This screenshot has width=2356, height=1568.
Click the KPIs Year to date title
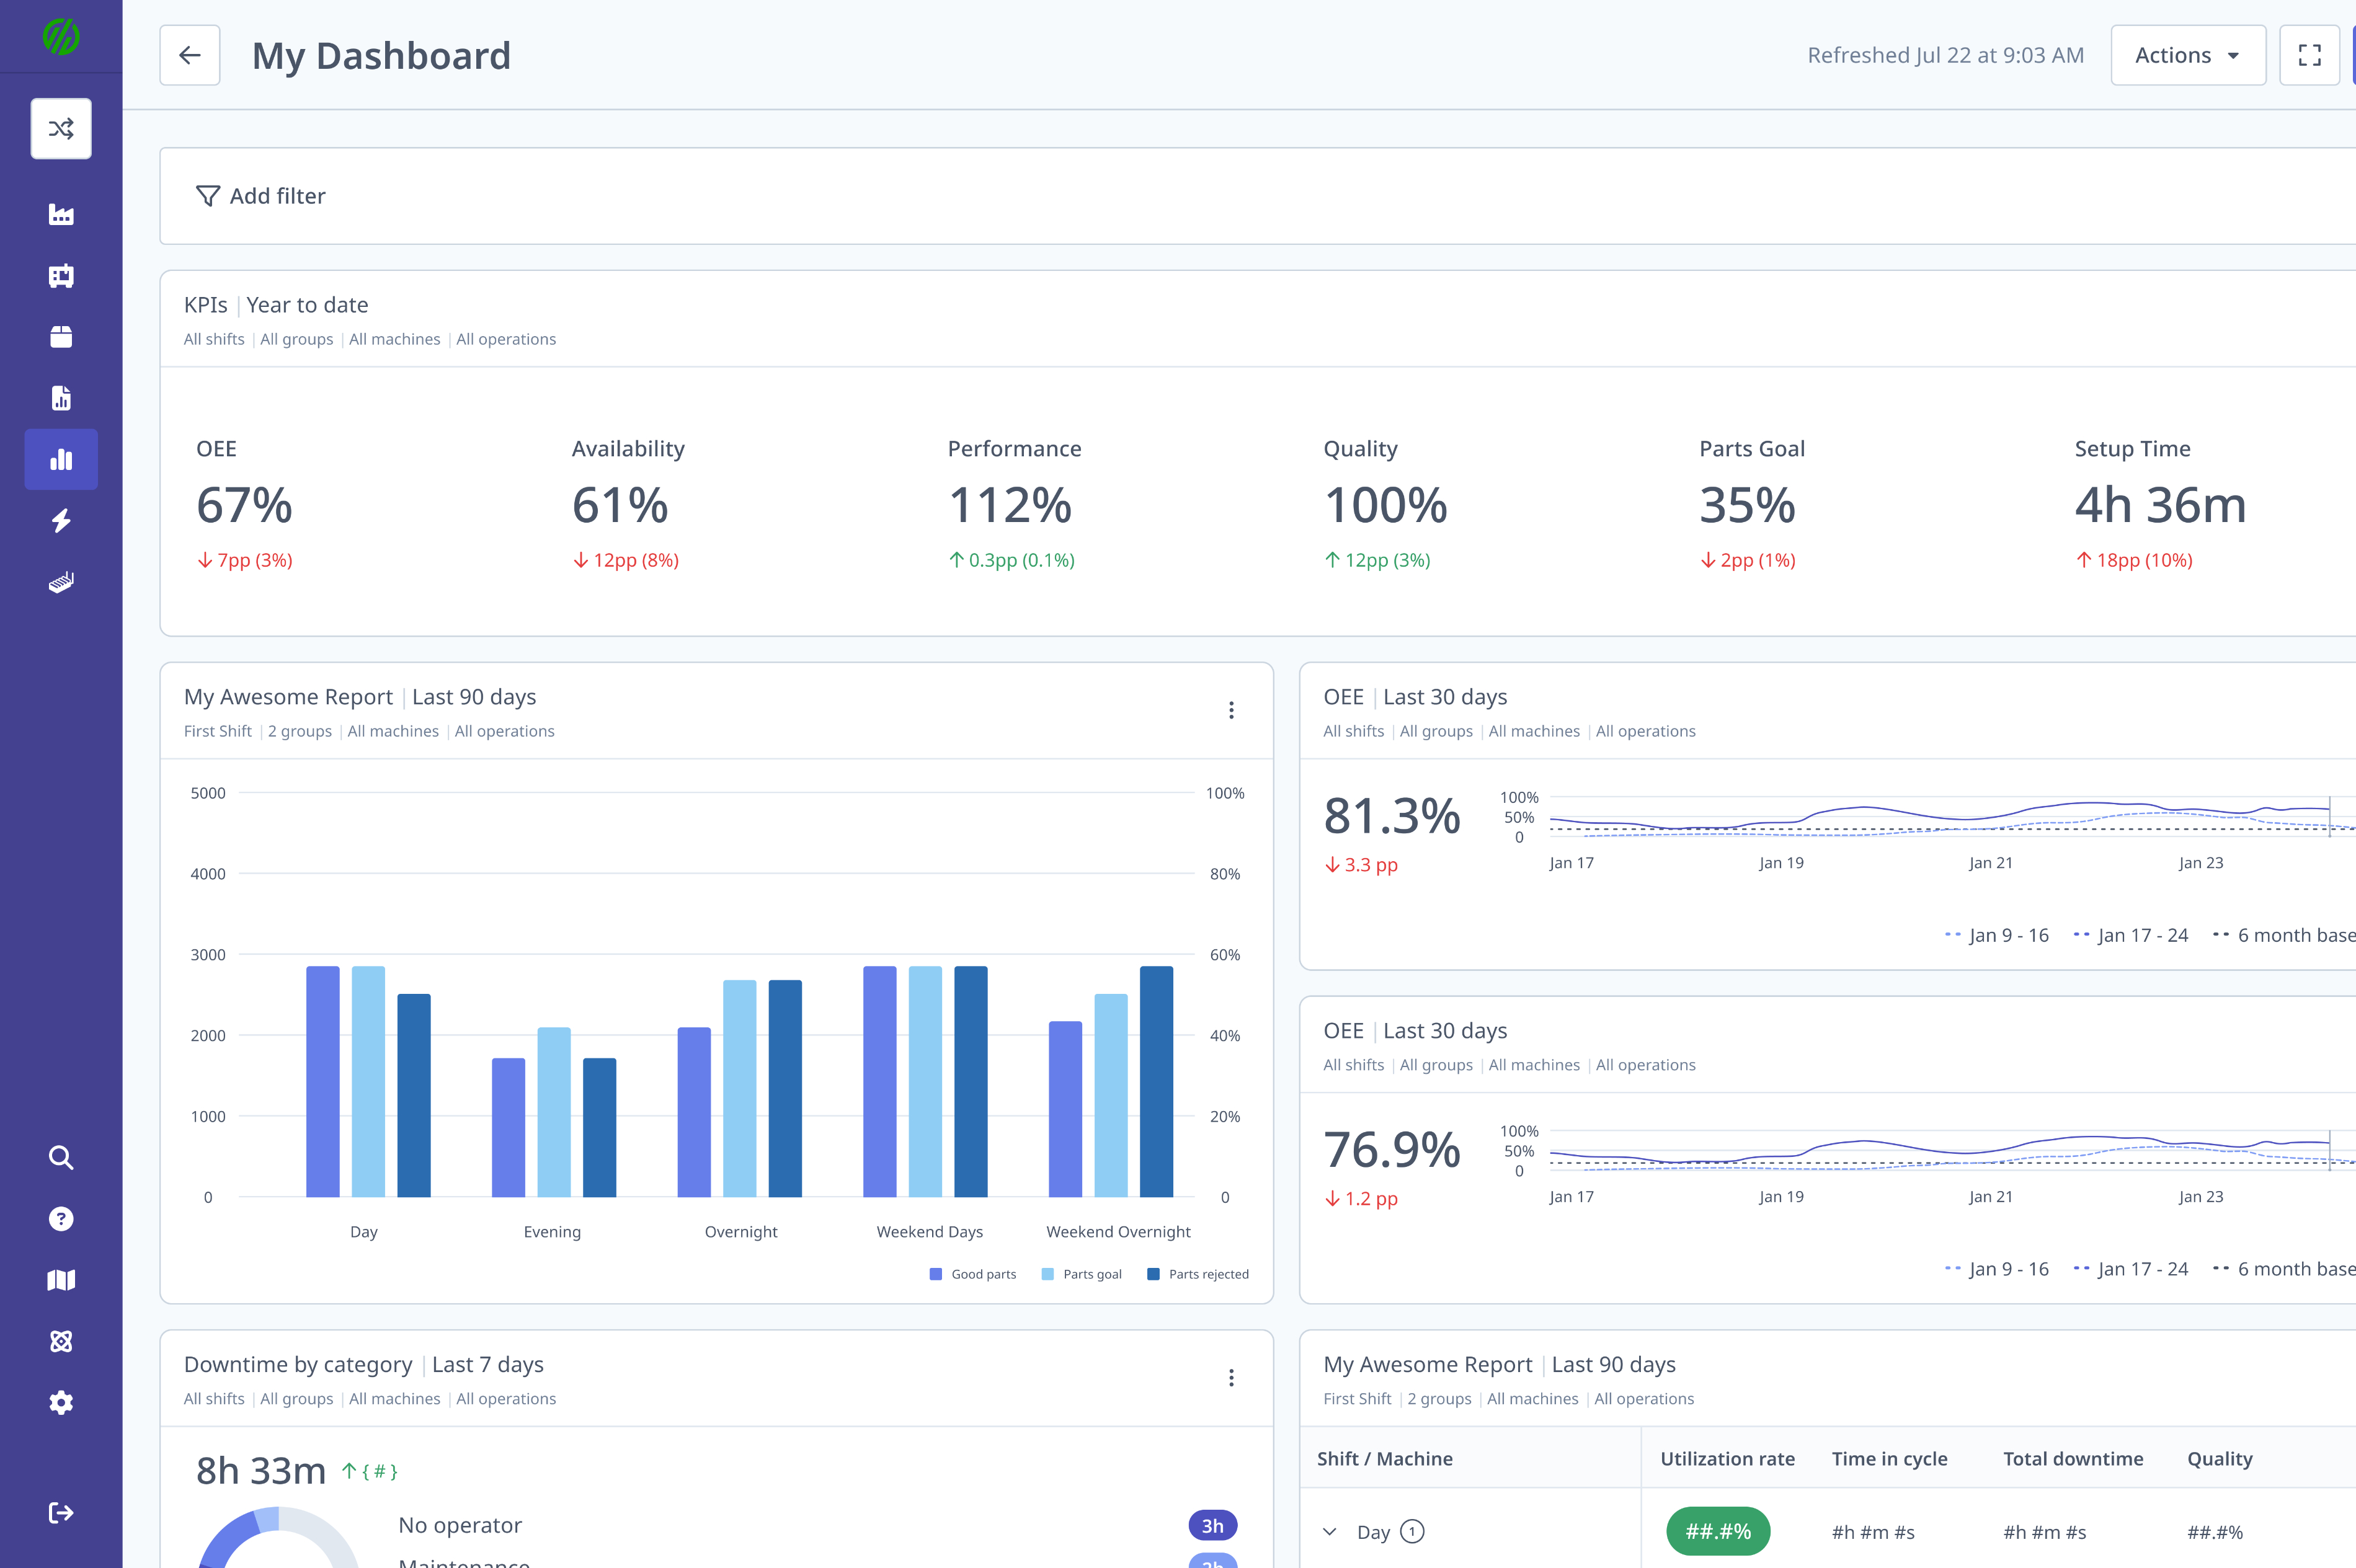click(276, 305)
